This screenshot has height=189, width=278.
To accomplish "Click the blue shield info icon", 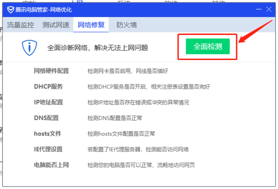I will 29,47.
